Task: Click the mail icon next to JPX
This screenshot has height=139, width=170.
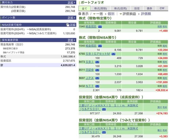Action: (x=97, y=78)
